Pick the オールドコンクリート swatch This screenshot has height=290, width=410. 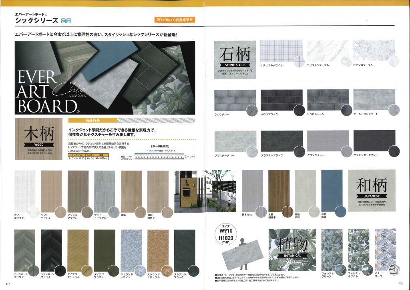point(374,100)
